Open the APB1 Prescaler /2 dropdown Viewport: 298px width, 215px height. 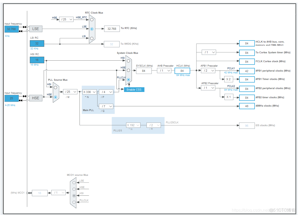click(208, 71)
